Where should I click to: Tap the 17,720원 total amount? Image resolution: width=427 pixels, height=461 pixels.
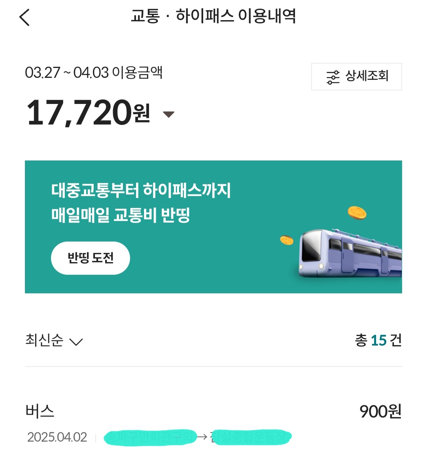click(88, 113)
